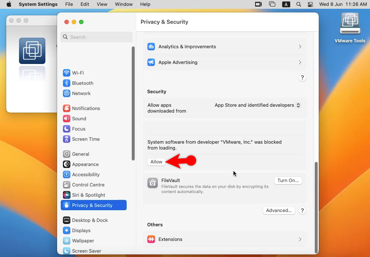Open Notifications bell icon
Image resolution: width=370 pixels, height=257 pixels.
tap(67, 108)
